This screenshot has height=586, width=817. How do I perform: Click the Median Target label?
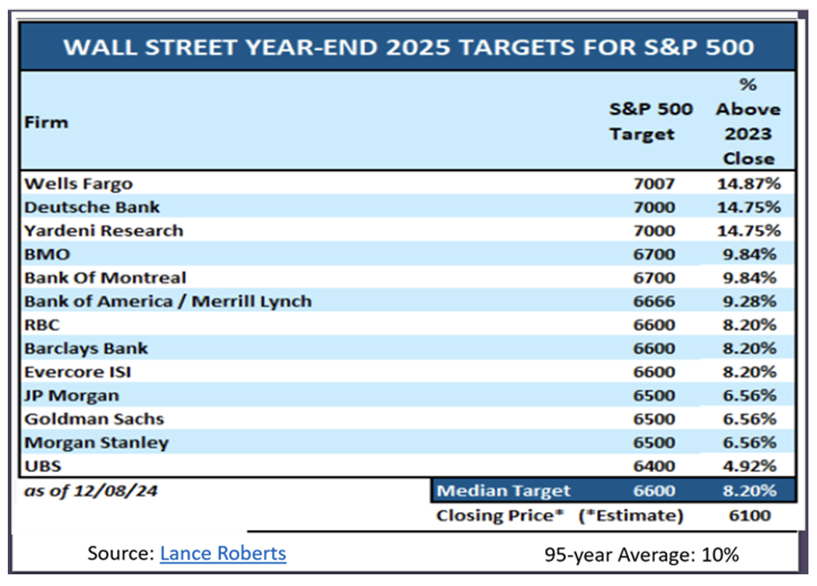[x=504, y=491]
